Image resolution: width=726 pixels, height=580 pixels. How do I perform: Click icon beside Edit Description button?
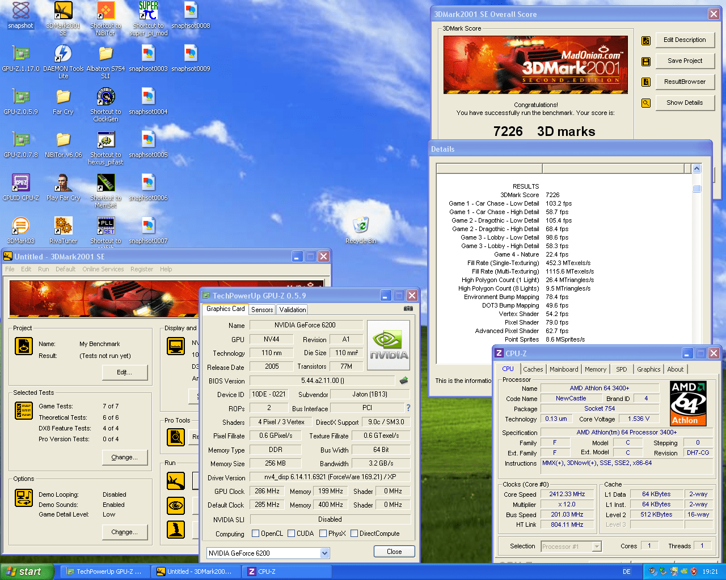tap(645, 40)
